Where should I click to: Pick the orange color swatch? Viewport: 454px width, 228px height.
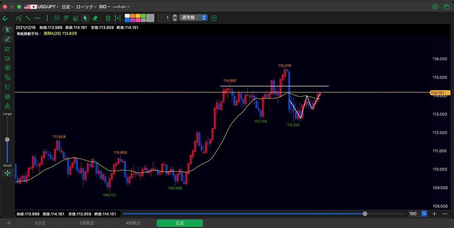[x=133, y=16]
